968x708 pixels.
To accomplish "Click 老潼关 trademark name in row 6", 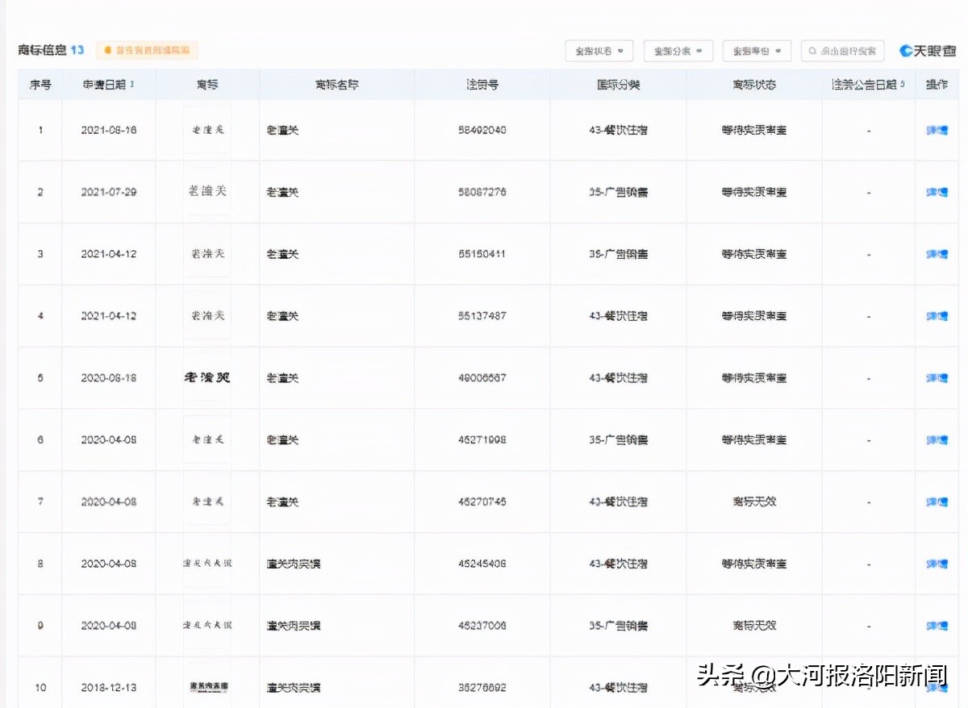I will click(x=282, y=439).
